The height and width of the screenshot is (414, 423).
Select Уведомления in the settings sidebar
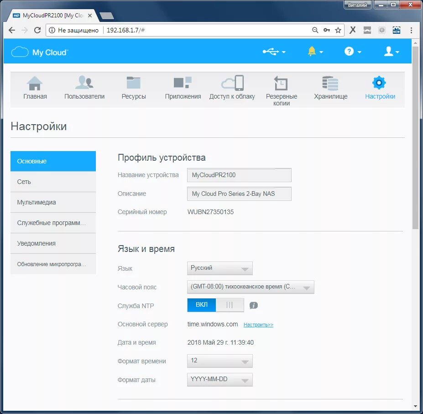point(53,243)
